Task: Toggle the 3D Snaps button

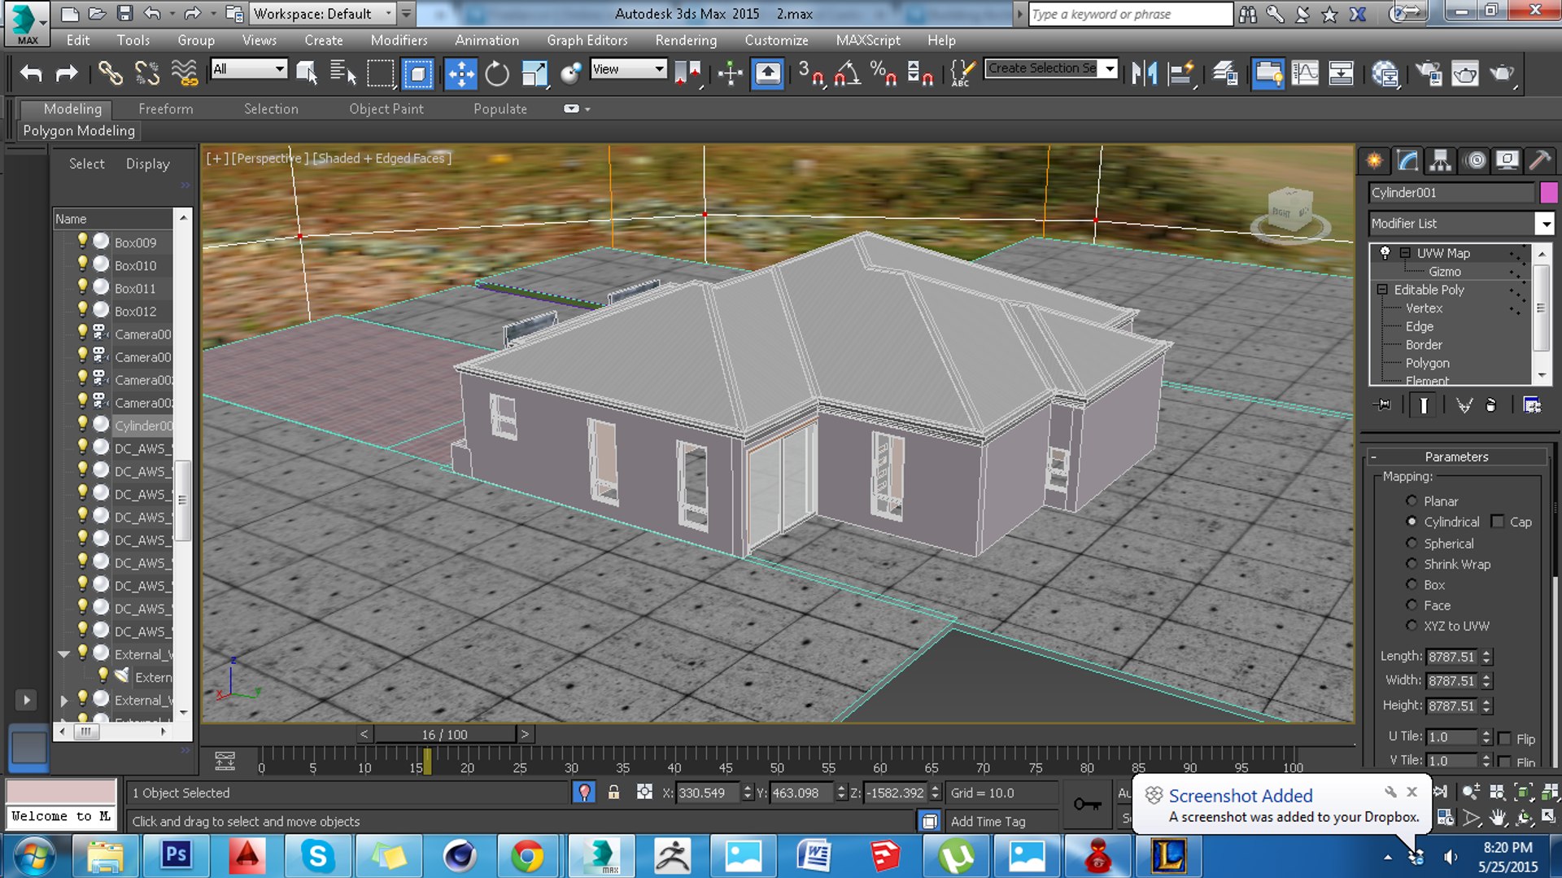Action: tap(810, 74)
